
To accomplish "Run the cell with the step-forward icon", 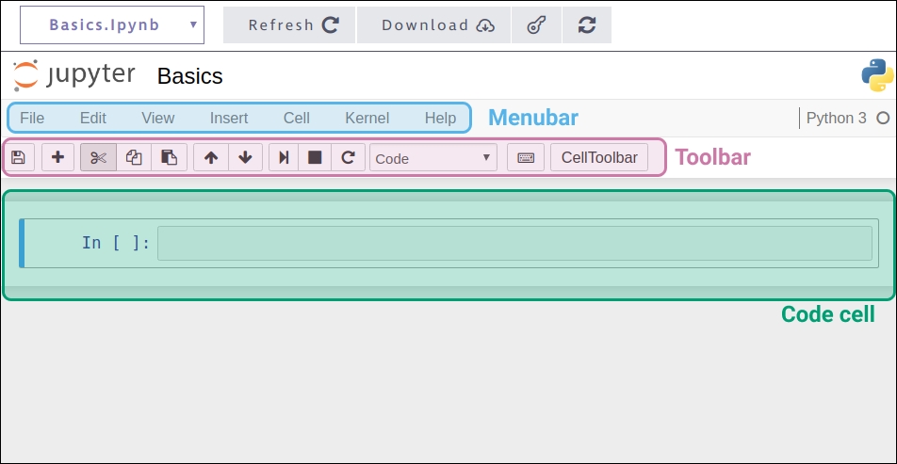I will 283,157.
